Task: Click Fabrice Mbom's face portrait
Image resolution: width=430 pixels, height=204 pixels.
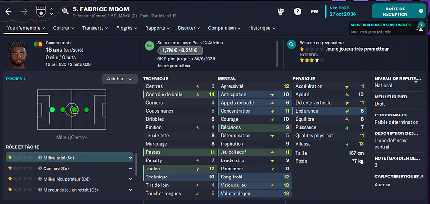Action: 18,54
